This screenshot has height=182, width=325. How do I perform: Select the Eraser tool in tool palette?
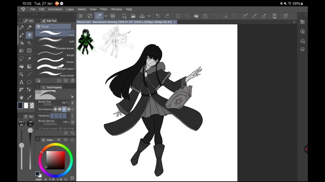coord(29,35)
